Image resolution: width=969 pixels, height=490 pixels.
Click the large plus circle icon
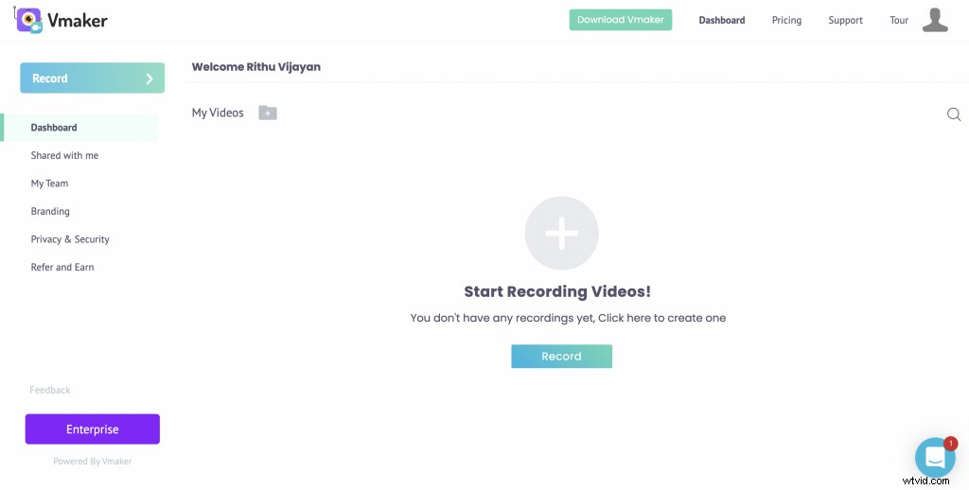tap(562, 233)
